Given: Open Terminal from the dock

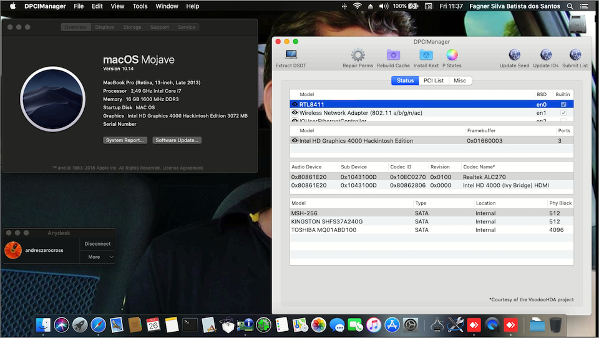Looking at the screenshot, I should tap(190, 325).
